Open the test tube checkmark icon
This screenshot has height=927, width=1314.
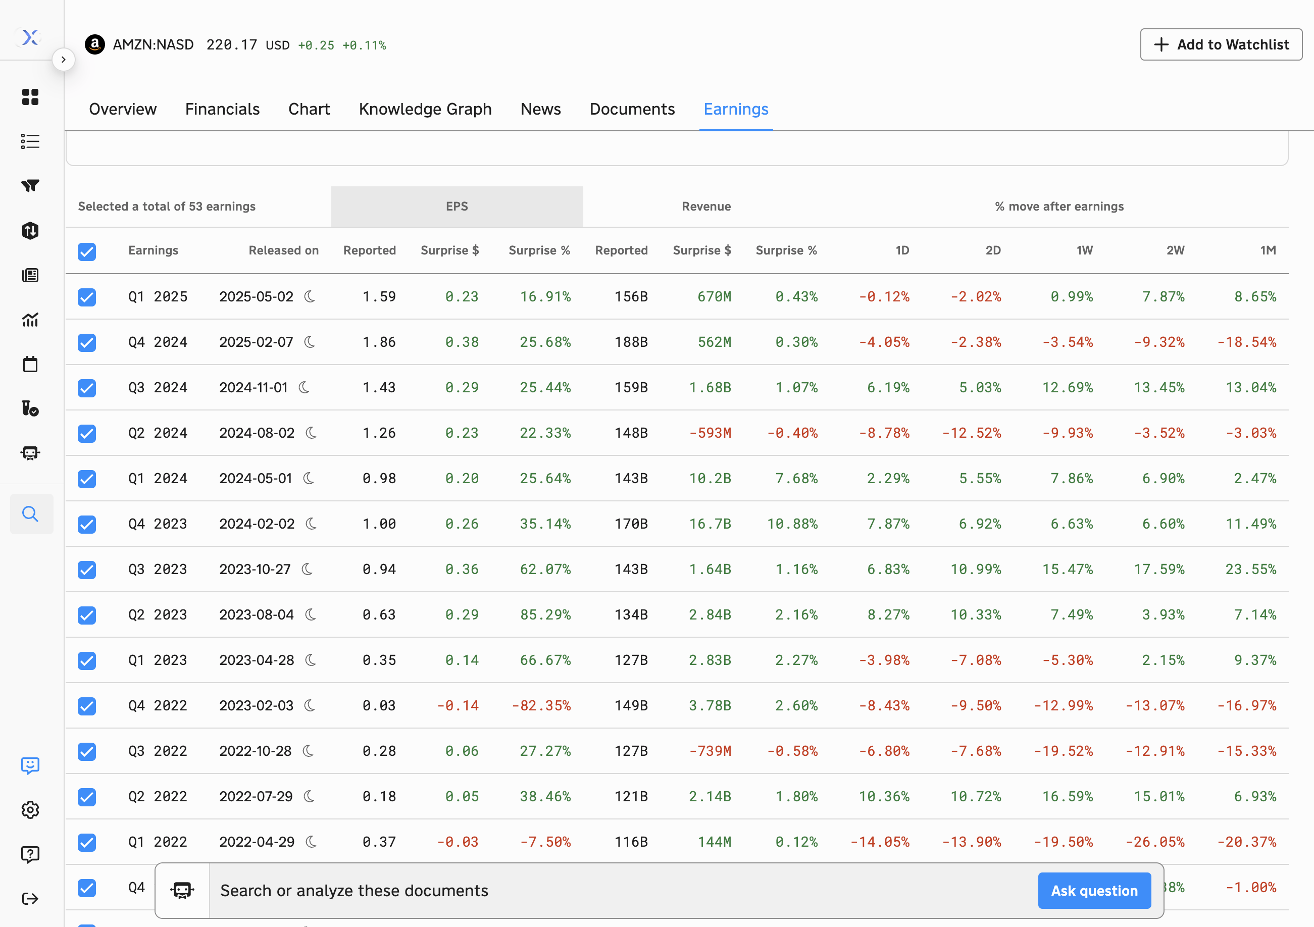click(x=30, y=408)
